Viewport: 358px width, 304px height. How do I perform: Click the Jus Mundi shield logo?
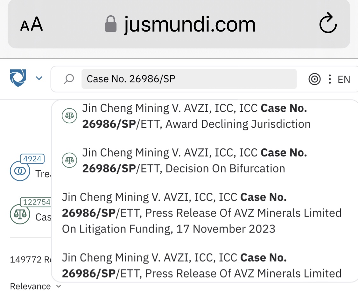pyautogui.click(x=18, y=78)
